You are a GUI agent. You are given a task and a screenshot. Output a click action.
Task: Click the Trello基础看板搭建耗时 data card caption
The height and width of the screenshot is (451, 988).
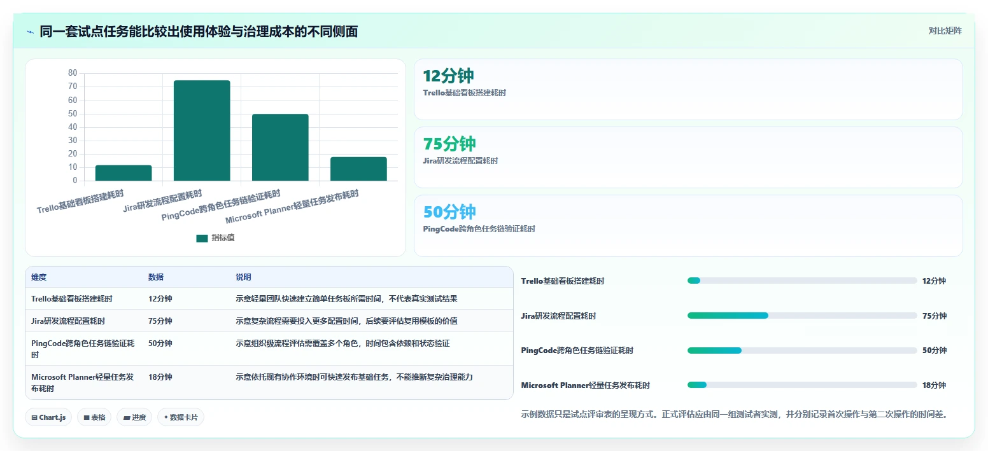(x=464, y=92)
